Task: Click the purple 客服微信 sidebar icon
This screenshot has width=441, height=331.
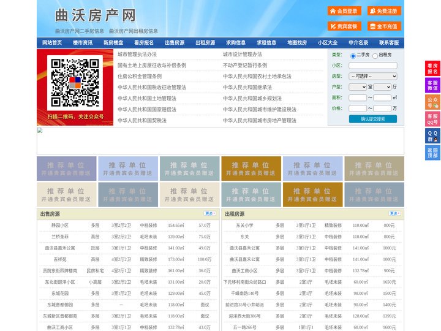Action: (x=432, y=85)
